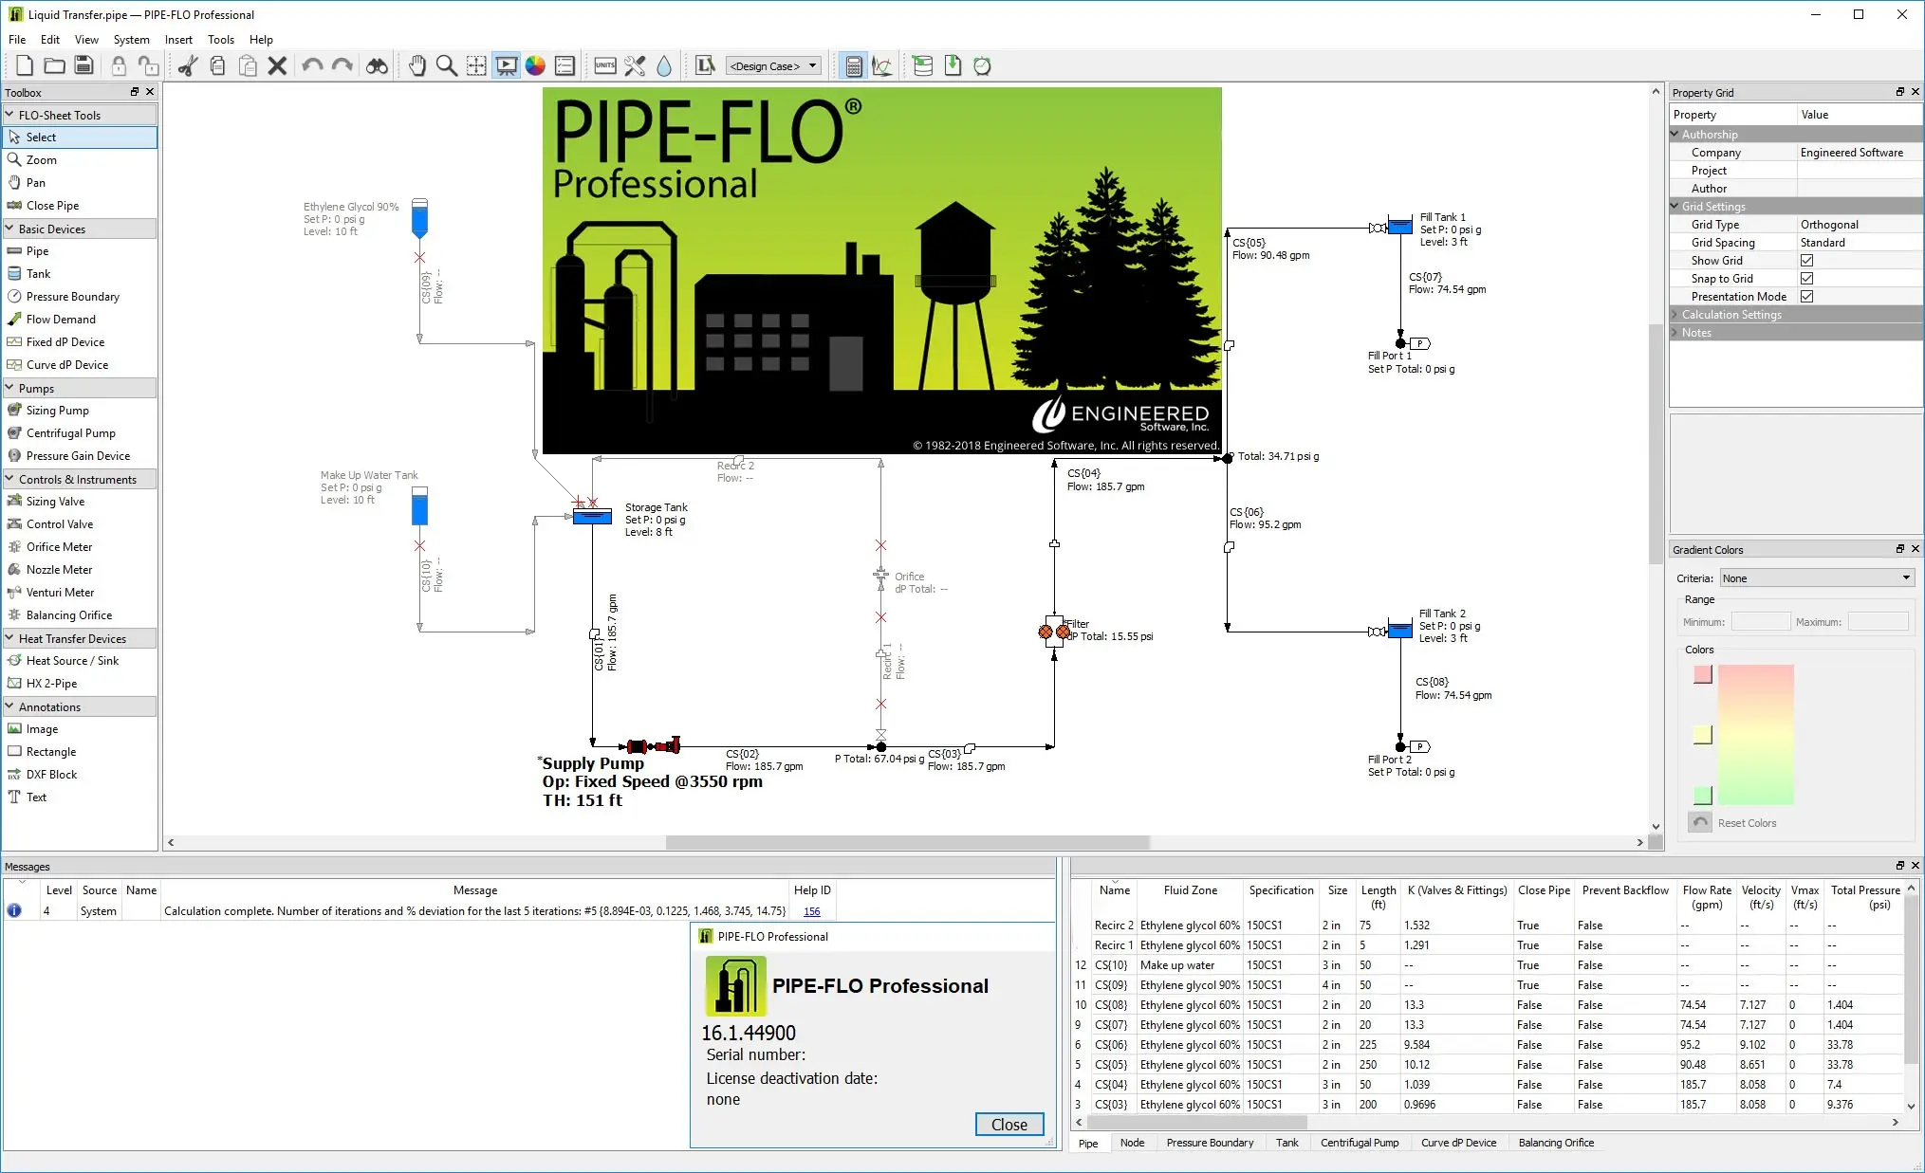Select Centrifugal Pump tool in Toolbox

(70, 433)
